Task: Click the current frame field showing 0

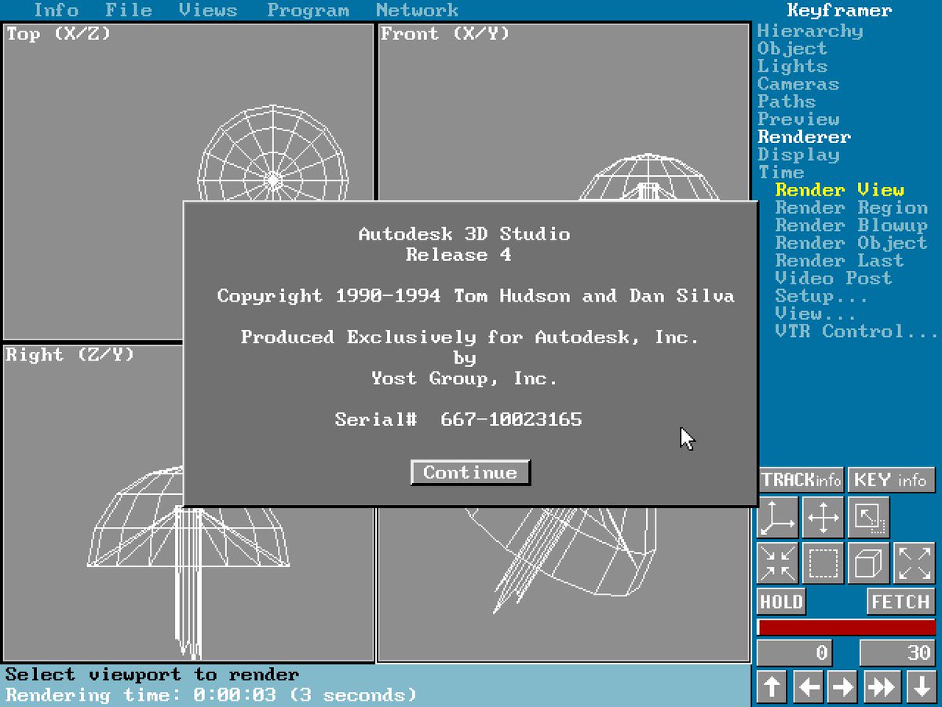Action: click(794, 653)
